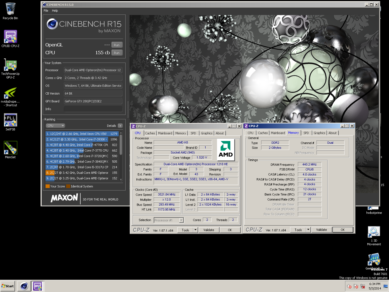Click Validate in the left CPU-Z window
The height and width of the screenshot is (292, 389).
(x=209, y=230)
